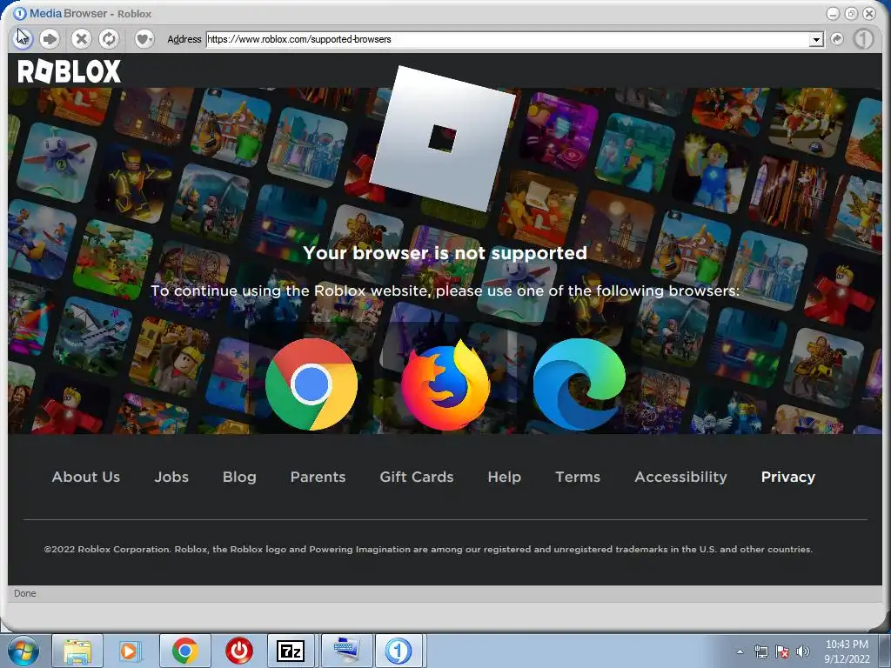The width and height of the screenshot is (891, 668).
Task: Click the Go arrow next to address bar
Action: click(x=837, y=38)
